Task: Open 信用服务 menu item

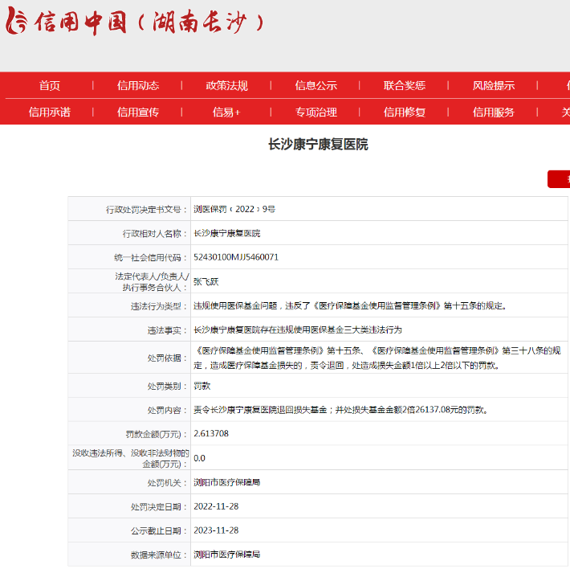Action: pos(493,112)
